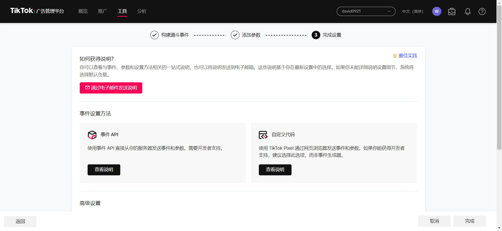Go to step 添加参数 checkmark
The image size is (502, 231).
coord(235,35)
